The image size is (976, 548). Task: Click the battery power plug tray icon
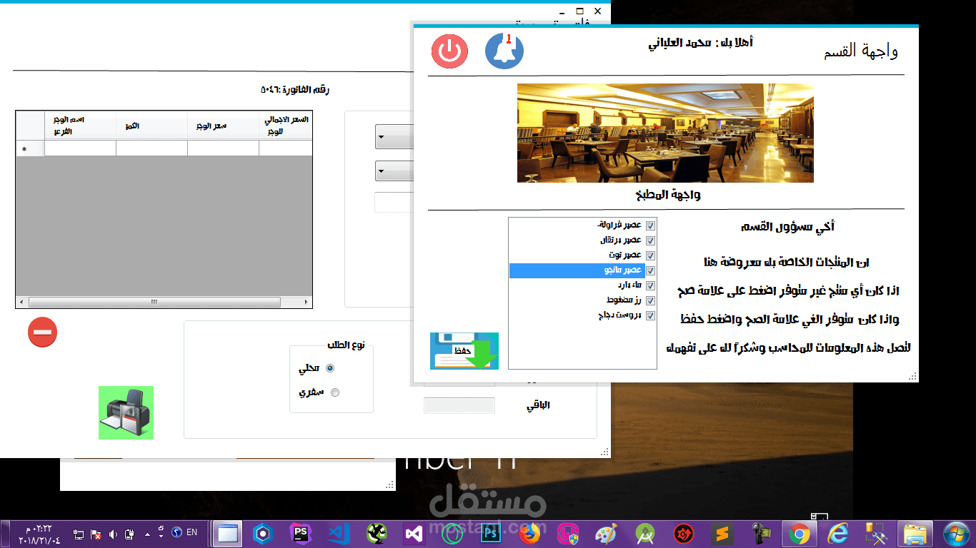tap(130, 533)
